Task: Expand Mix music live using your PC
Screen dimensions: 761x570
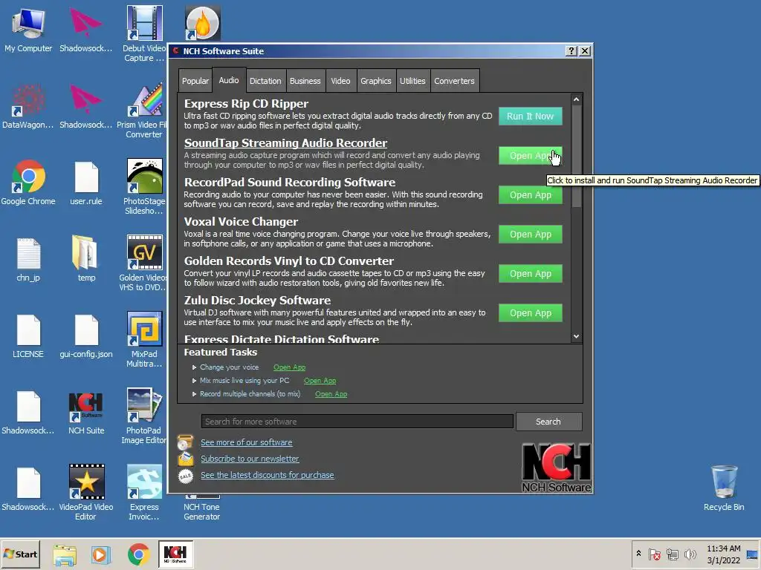Action: [x=194, y=381]
